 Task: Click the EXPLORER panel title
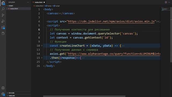12,2
